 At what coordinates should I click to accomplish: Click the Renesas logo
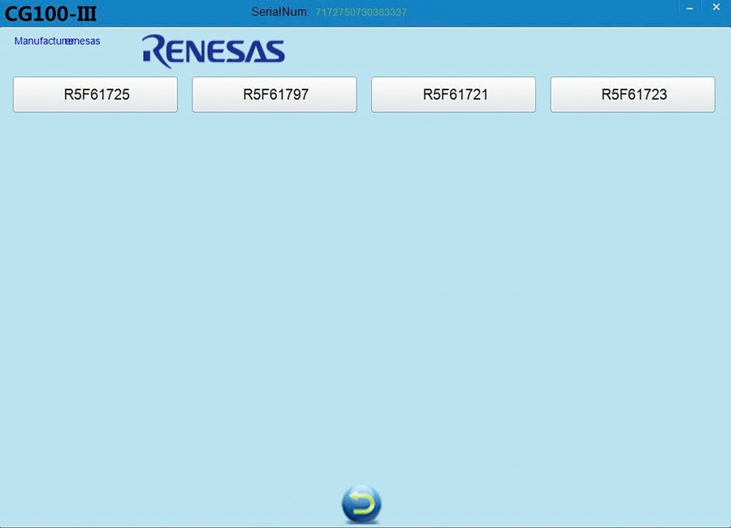coord(214,51)
